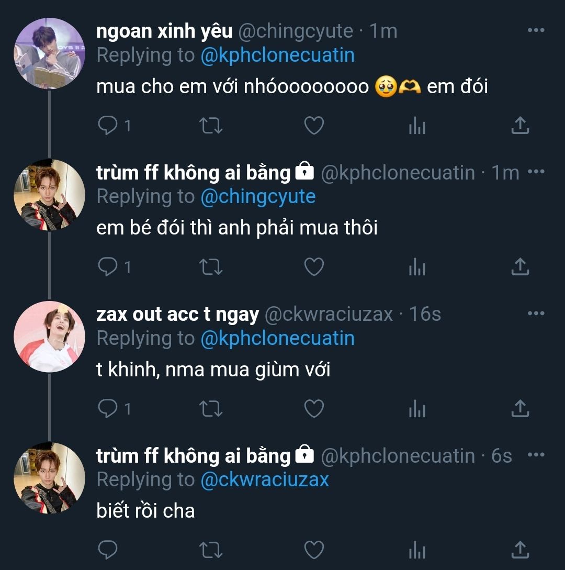Open the @chingcyute mention link
The image size is (565, 570).
[x=258, y=196]
